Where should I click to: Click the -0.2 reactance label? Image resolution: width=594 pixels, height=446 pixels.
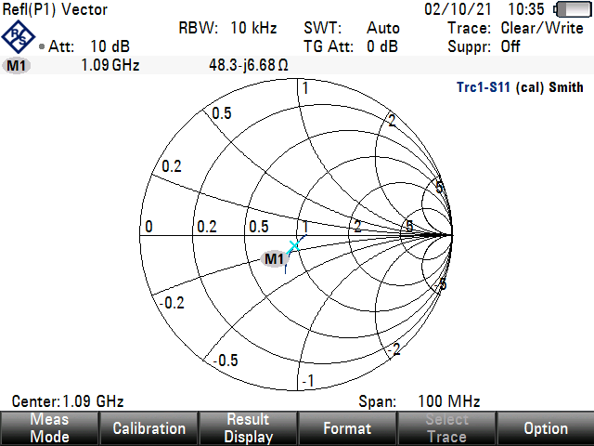172,303
